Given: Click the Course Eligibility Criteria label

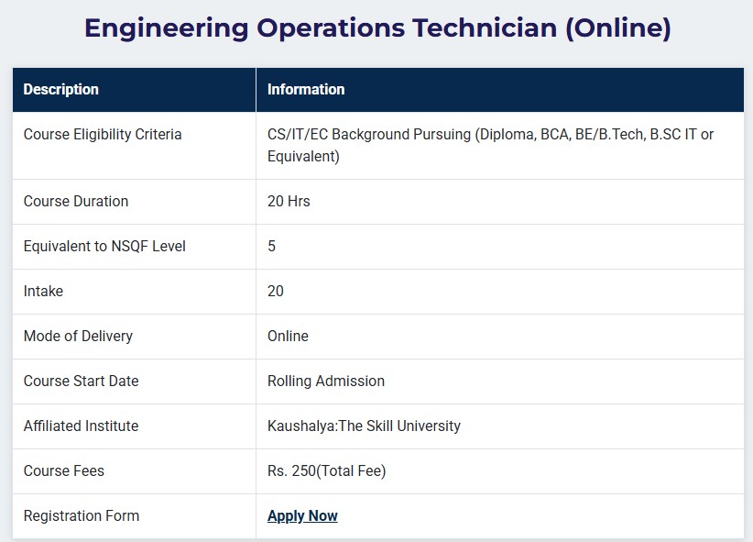Looking at the screenshot, I should 103,134.
